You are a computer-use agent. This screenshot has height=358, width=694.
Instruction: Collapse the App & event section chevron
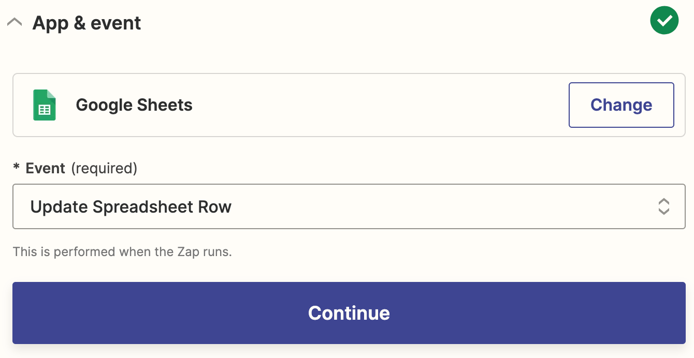pos(15,23)
